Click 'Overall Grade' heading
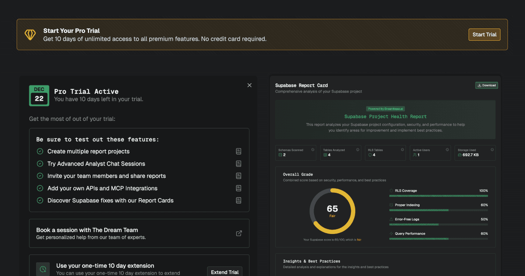The height and width of the screenshot is (276, 525). coord(298,175)
